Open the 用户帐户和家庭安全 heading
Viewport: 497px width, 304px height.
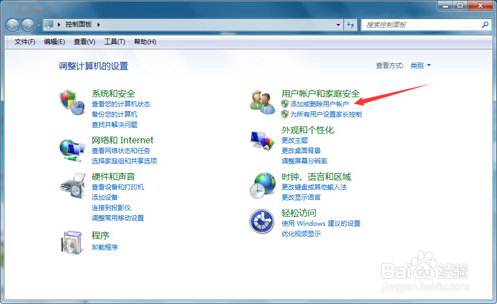[321, 93]
